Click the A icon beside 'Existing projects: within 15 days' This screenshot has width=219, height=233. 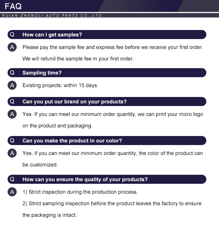point(12,85)
